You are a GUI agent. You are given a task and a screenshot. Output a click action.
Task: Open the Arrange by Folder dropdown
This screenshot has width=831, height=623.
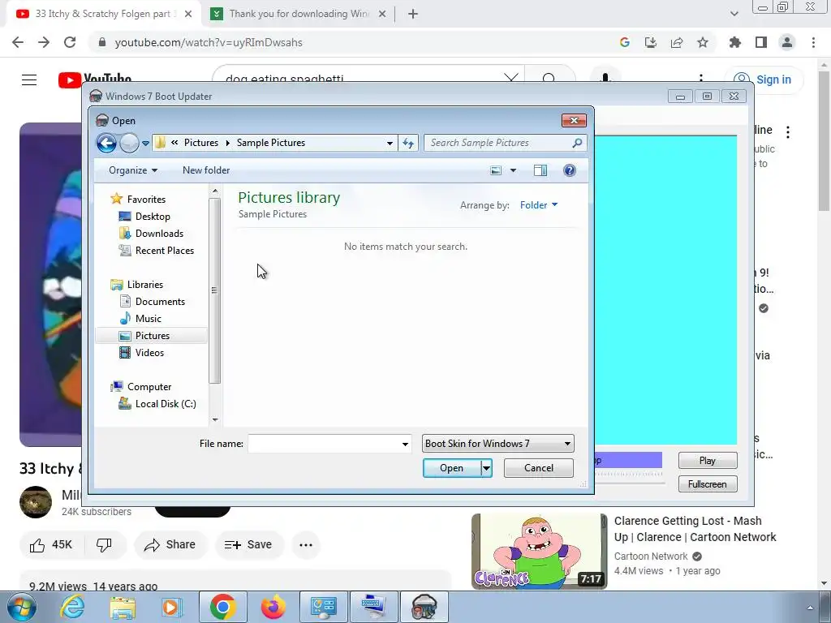(x=539, y=205)
